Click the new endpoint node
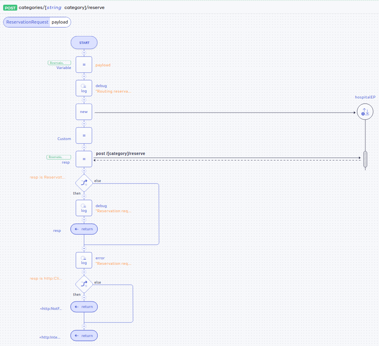 pos(84,112)
